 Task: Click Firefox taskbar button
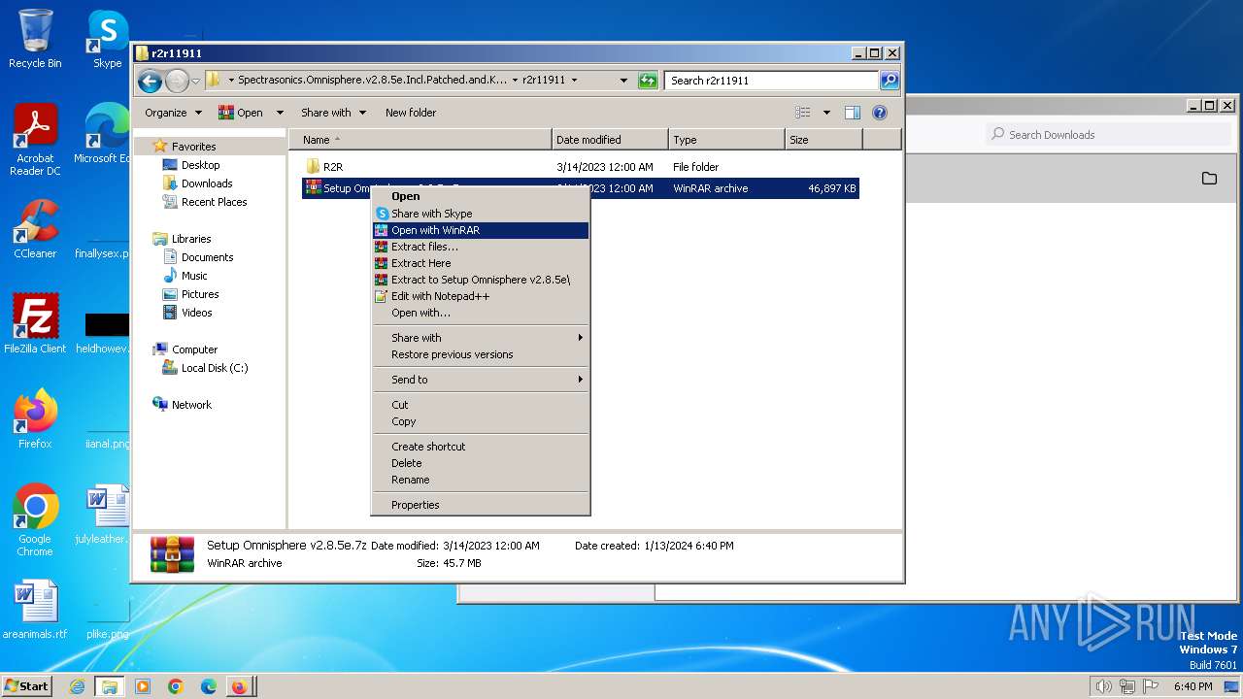239,686
